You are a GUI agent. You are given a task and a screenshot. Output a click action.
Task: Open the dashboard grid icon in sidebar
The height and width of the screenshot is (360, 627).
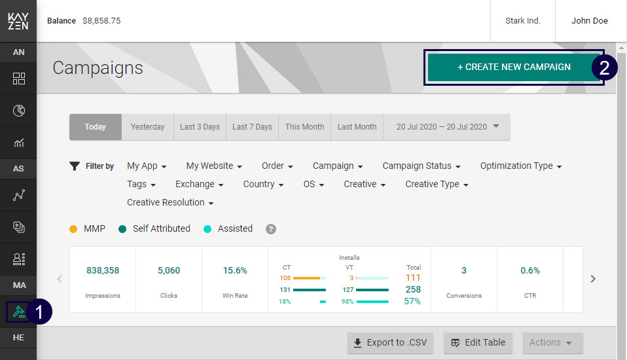pyautogui.click(x=18, y=79)
